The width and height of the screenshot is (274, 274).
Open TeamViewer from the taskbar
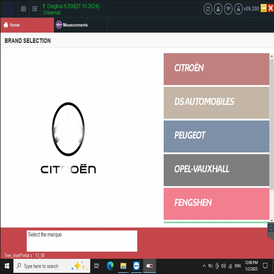tap(136, 266)
